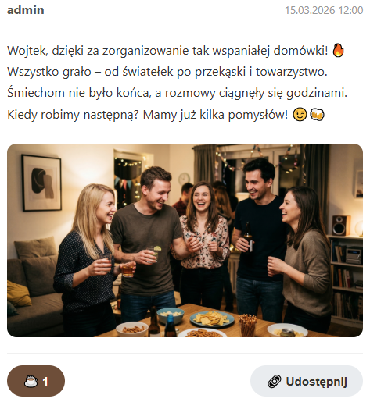Image resolution: width=370 pixels, height=402 pixels.
Task: Click the chips plate in the photo
Action: (x=212, y=319)
